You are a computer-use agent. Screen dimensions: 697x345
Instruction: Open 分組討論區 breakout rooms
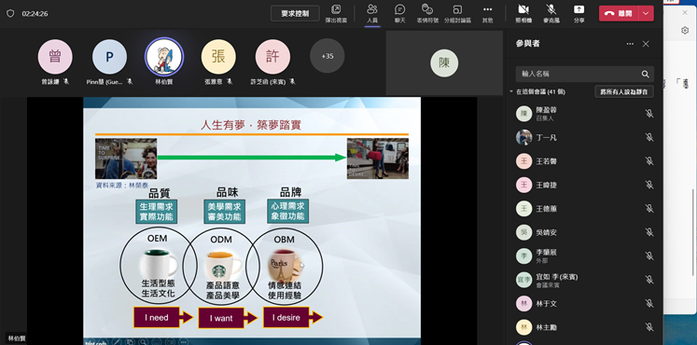click(x=457, y=14)
